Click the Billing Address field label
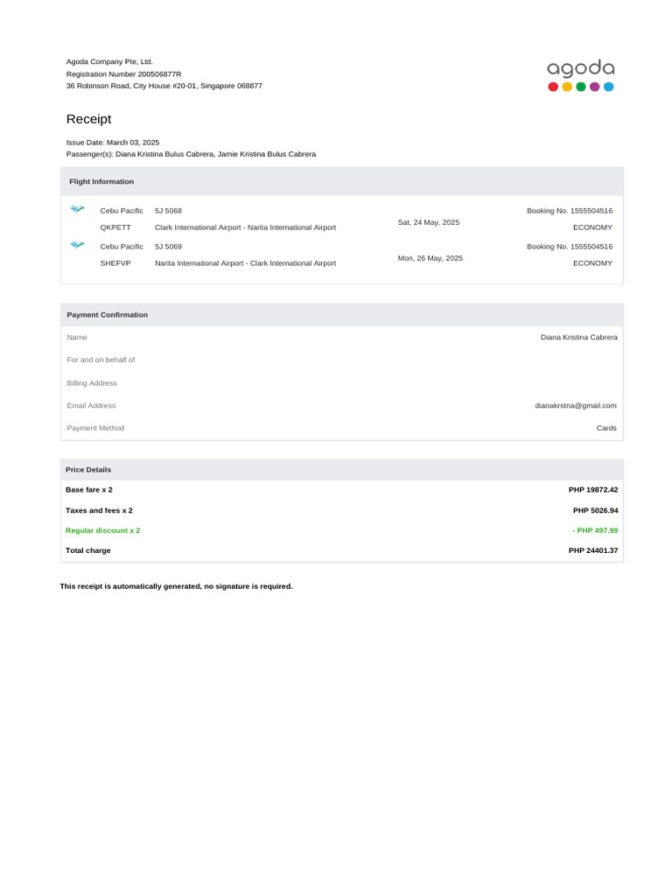Image resolution: width=672 pixels, height=896 pixels. (x=92, y=383)
